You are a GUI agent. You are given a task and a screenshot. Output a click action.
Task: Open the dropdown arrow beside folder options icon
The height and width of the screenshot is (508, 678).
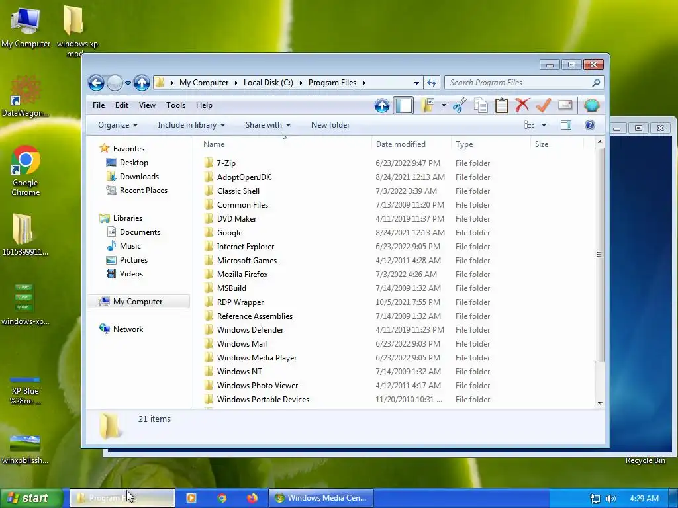[444, 105]
